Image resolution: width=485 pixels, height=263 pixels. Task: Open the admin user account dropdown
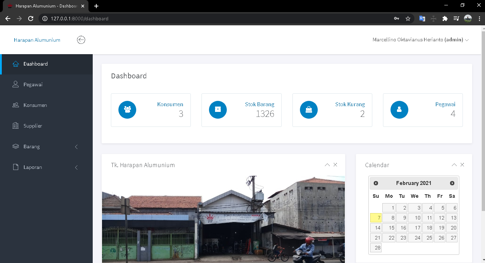(420, 40)
